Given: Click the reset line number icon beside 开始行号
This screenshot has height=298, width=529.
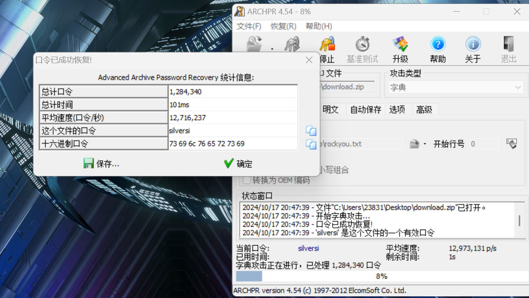Looking at the screenshot, I should pyautogui.click(x=512, y=144).
